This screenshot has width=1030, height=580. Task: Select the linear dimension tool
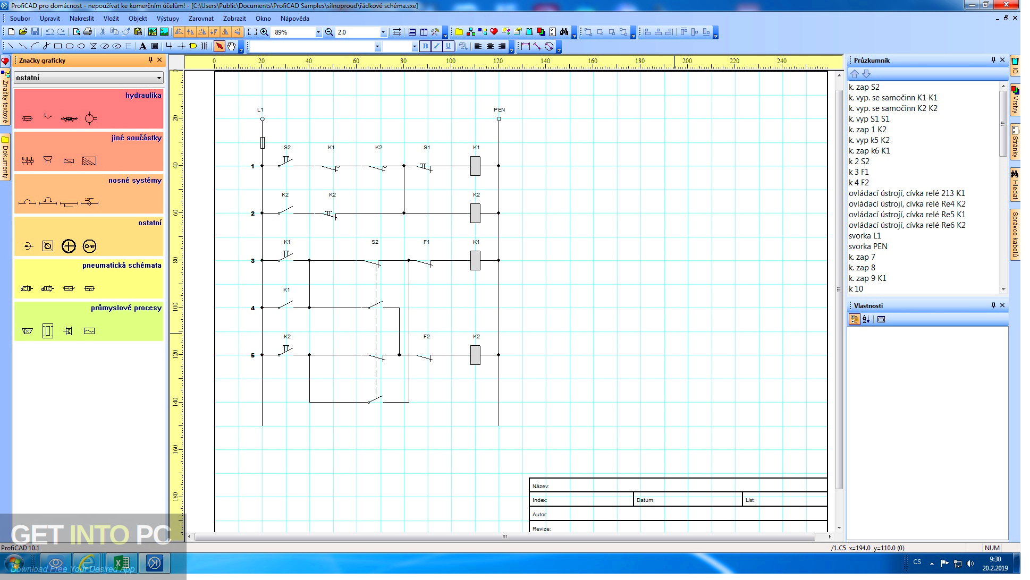click(526, 46)
